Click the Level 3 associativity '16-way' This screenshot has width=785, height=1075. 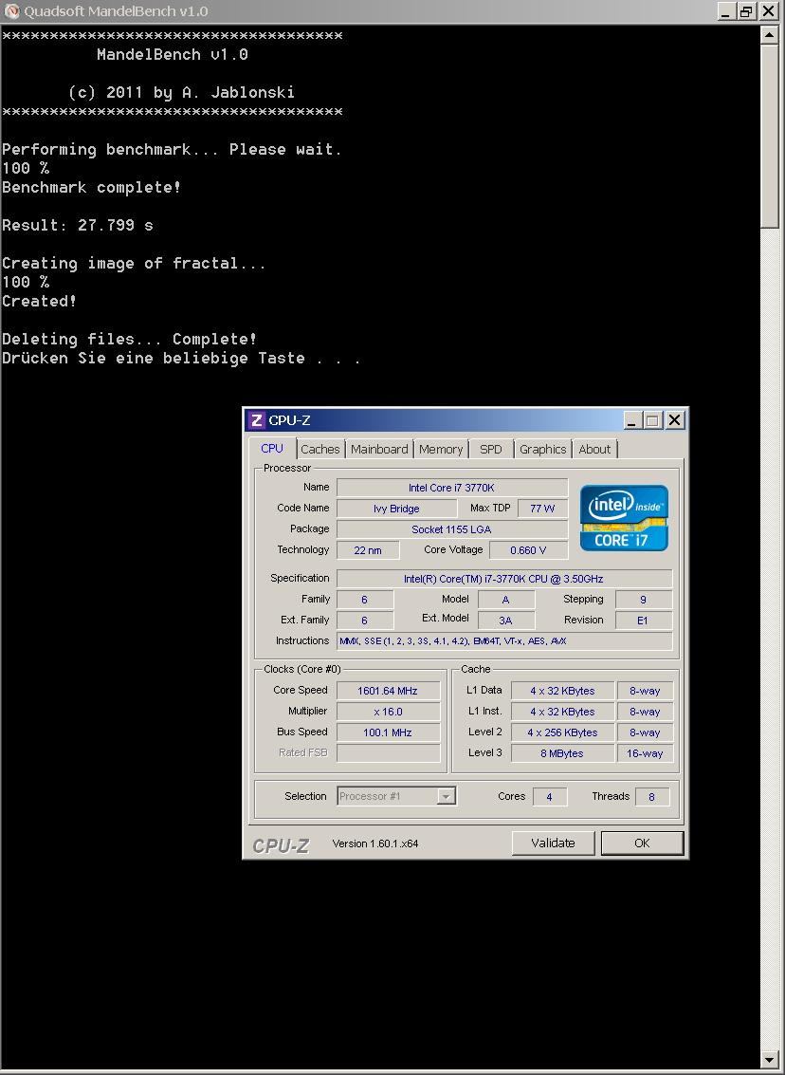coord(645,752)
